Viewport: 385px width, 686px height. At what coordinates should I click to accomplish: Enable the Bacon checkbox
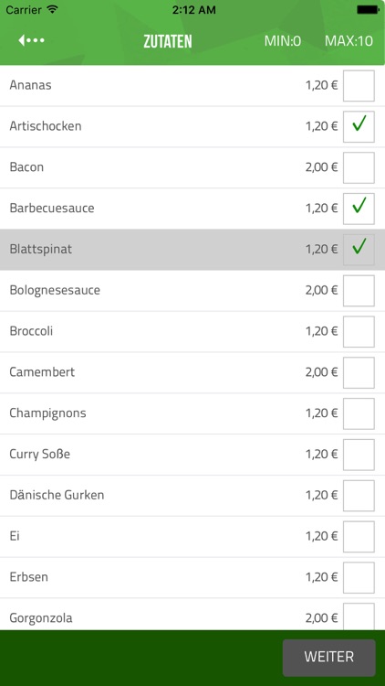tap(359, 167)
